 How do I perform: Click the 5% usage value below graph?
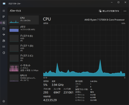[x=45, y=85]
